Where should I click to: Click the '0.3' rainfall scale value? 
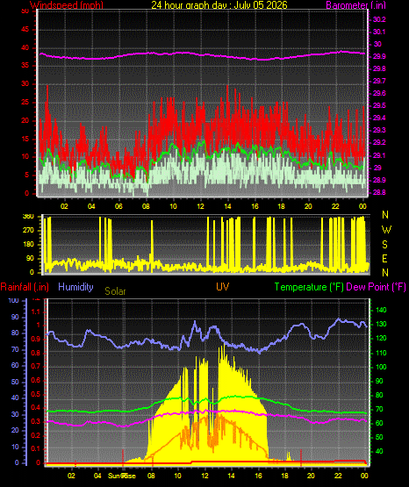36,421
